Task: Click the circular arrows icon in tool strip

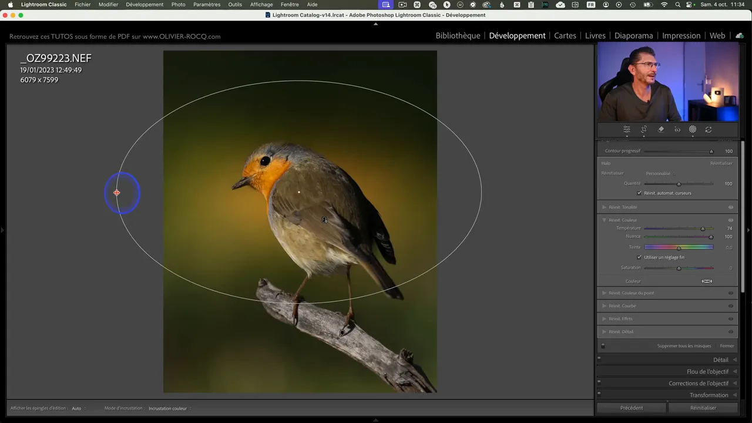Action: (709, 129)
